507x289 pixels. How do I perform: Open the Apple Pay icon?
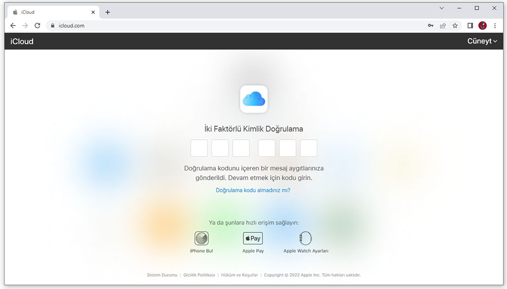252,238
